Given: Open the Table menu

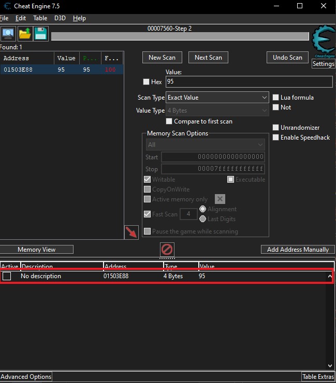Looking at the screenshot, I should (40, 18).
